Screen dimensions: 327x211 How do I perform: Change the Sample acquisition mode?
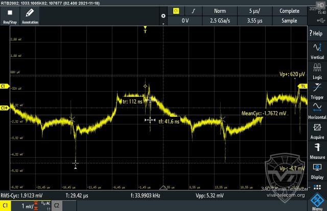tap(290, 20)
